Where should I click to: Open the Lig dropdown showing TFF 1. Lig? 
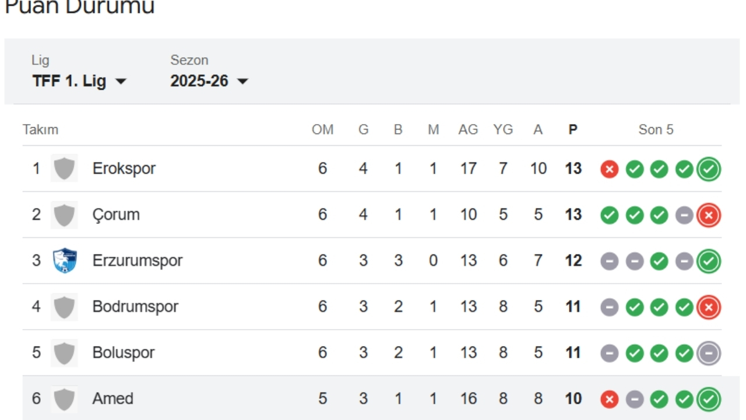(79, 81)
